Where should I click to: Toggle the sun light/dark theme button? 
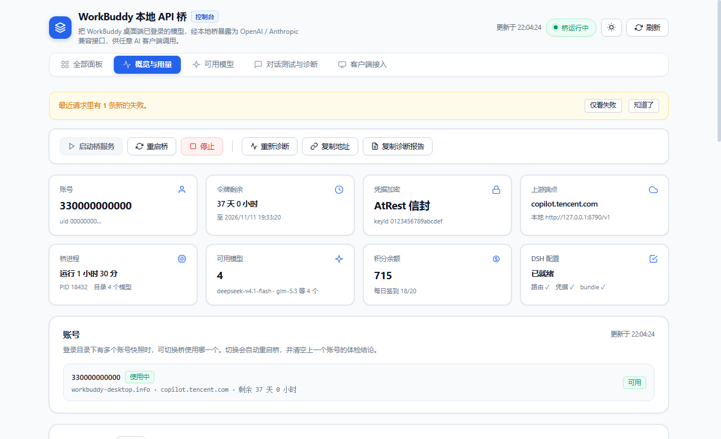click(611, 28)
